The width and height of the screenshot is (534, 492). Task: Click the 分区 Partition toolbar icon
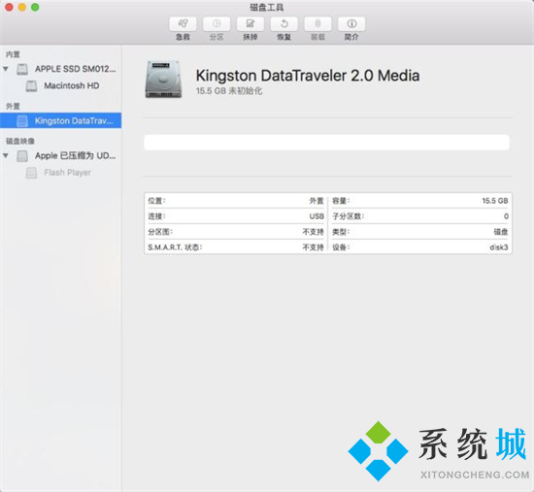217,23
